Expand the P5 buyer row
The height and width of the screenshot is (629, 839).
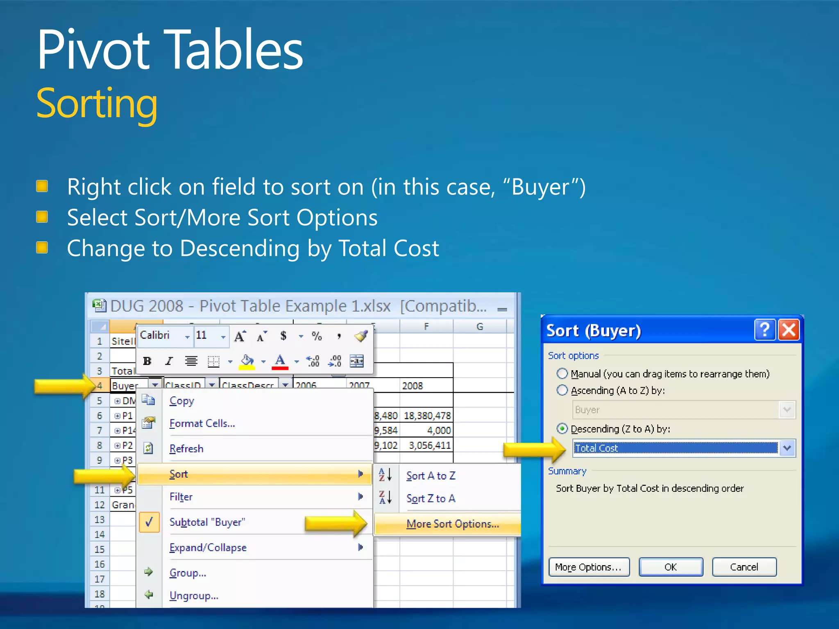coord(118,490)
